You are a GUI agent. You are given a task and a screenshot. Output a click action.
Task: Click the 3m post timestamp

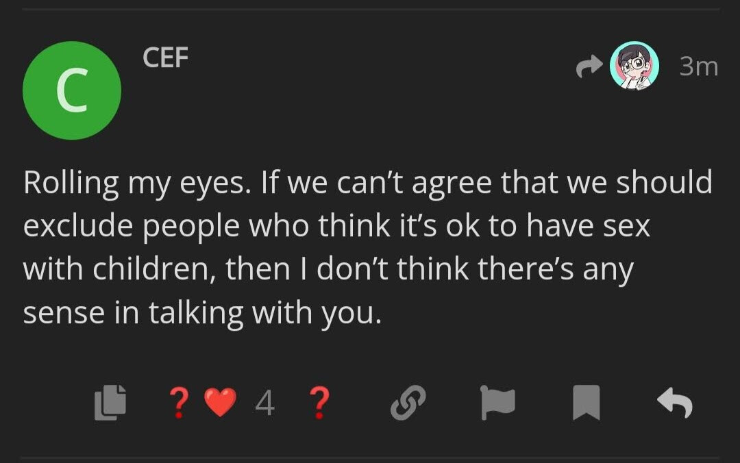click(x=699, y=66)
